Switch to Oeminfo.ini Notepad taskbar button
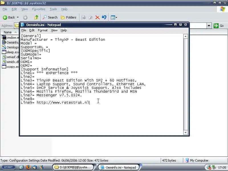 click(119, 167)
